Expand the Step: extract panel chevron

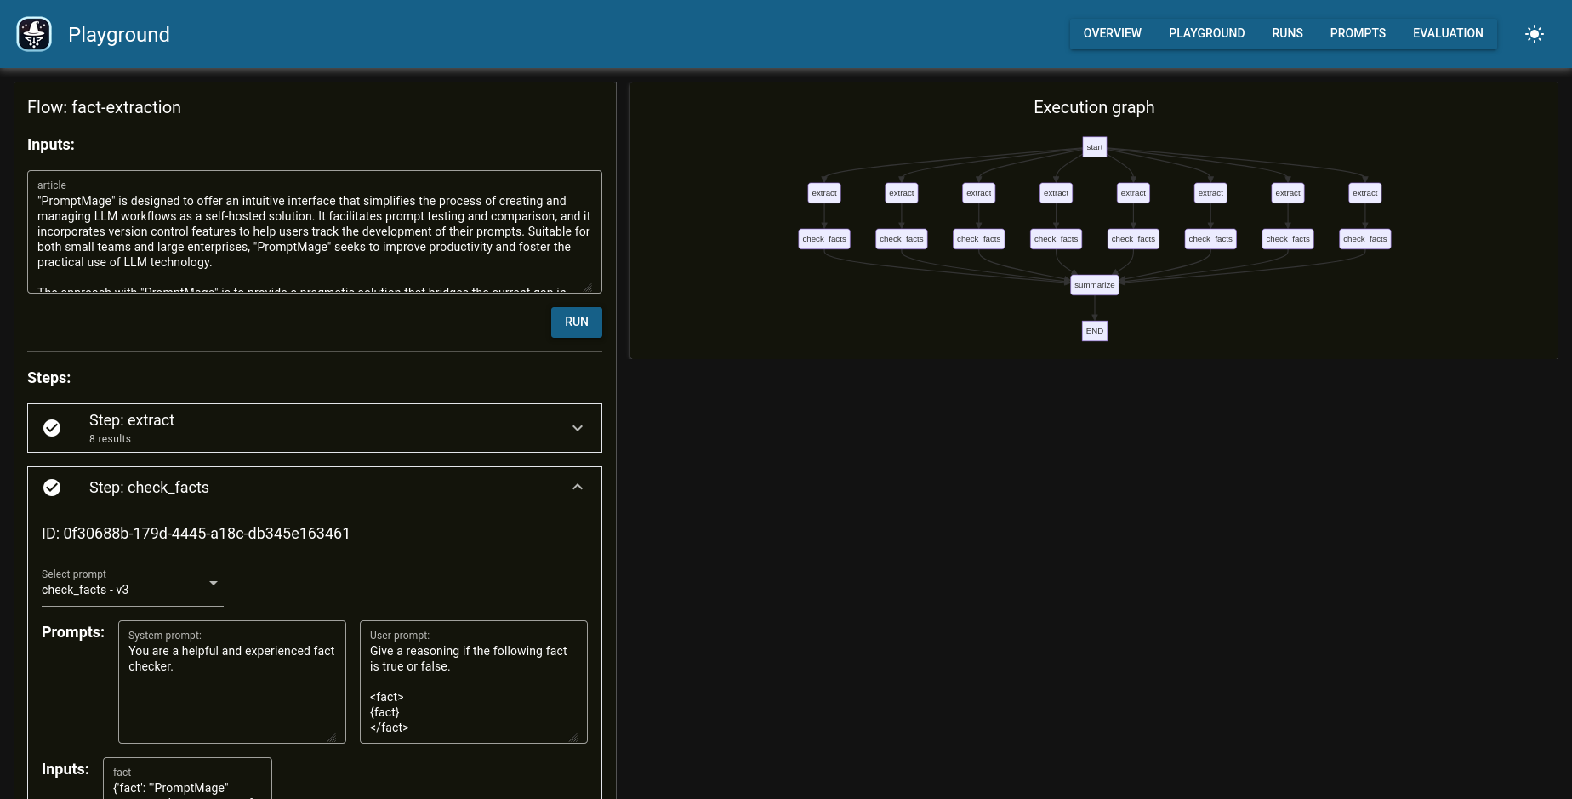coord(578,428)
